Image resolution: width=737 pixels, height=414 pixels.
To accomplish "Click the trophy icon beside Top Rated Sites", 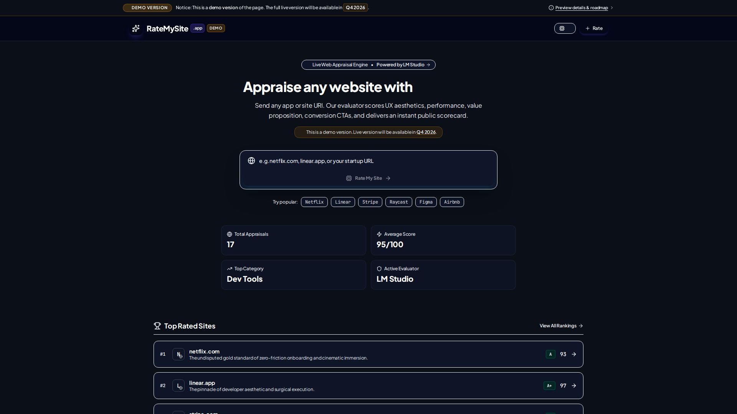I will tap(157, 326).
